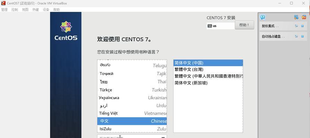Open the 设备 menu
Viewport: 310px width, 138px height.
[x=46, y=10]
